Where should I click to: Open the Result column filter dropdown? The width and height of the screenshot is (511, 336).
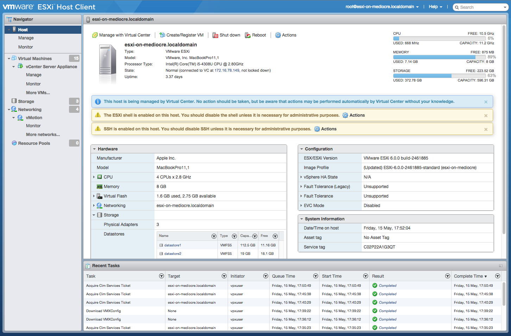click(x=447, y=276)
